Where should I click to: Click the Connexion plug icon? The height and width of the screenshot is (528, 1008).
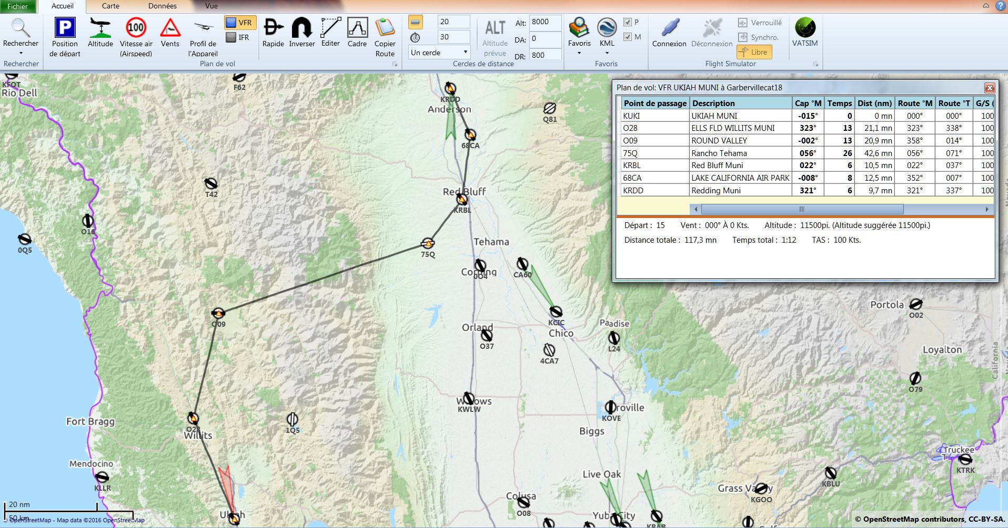669,27
